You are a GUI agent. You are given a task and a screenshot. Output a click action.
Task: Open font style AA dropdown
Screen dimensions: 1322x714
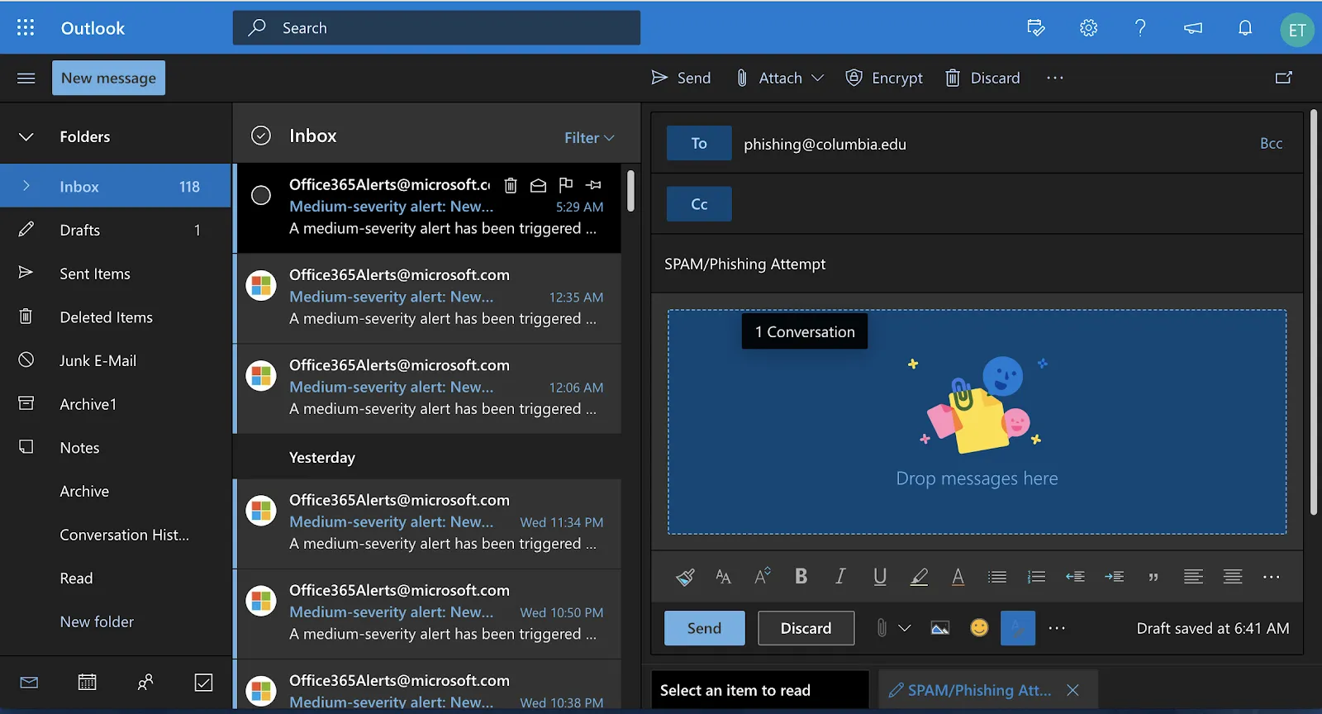point(724,577)
